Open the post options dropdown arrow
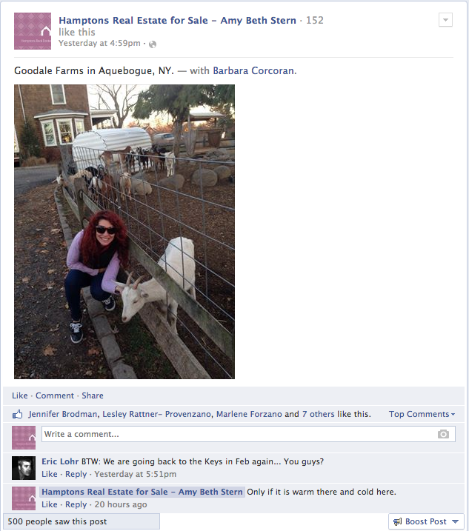The image size is (469, 531). tap(445, 20)
